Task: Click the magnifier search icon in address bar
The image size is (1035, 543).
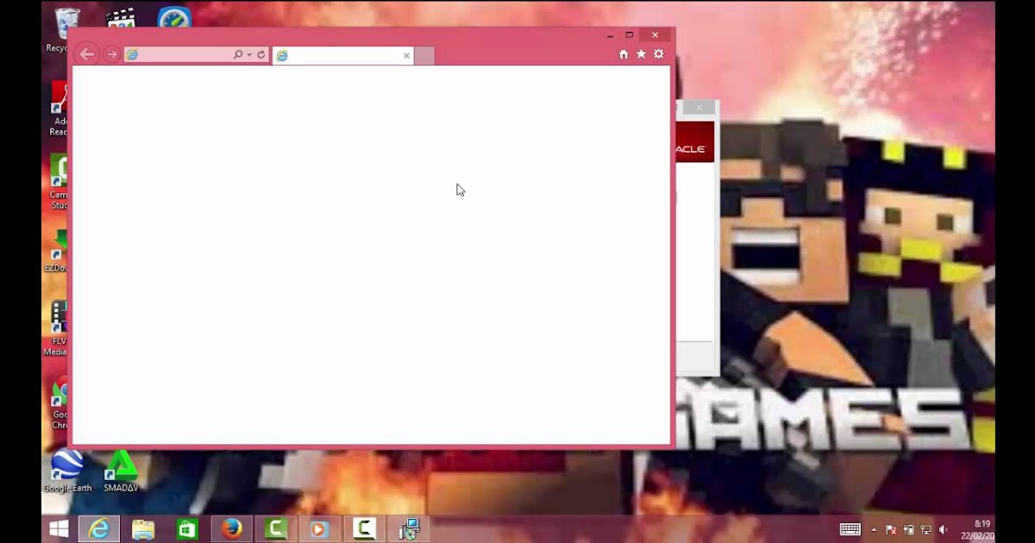Action: point(238,54)
